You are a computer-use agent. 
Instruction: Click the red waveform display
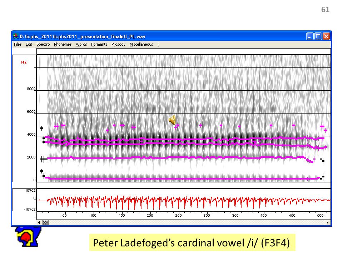(x=184, y=200)
